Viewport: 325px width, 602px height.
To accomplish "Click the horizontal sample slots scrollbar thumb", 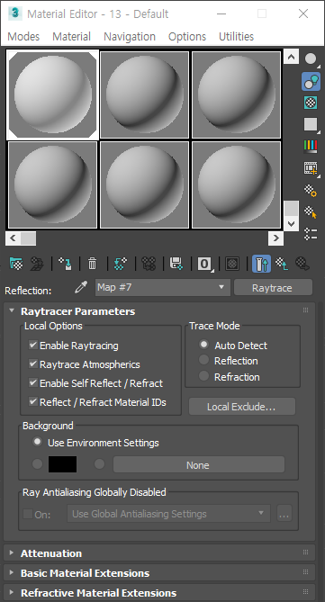I will click(x=28, y=238).
